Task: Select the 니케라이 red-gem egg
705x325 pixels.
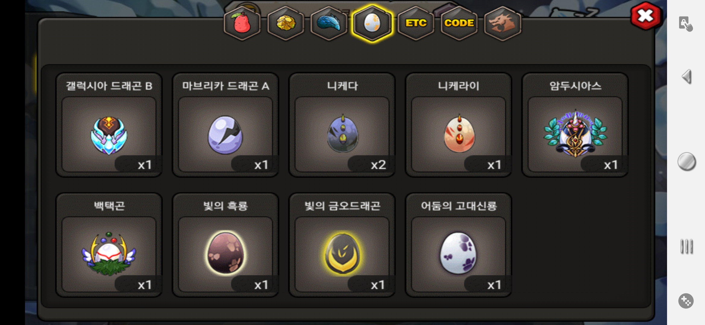Action: coord(459,125)
